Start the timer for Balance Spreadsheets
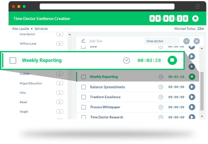Screen dimensions: 208x144 [x=192, y=87]
